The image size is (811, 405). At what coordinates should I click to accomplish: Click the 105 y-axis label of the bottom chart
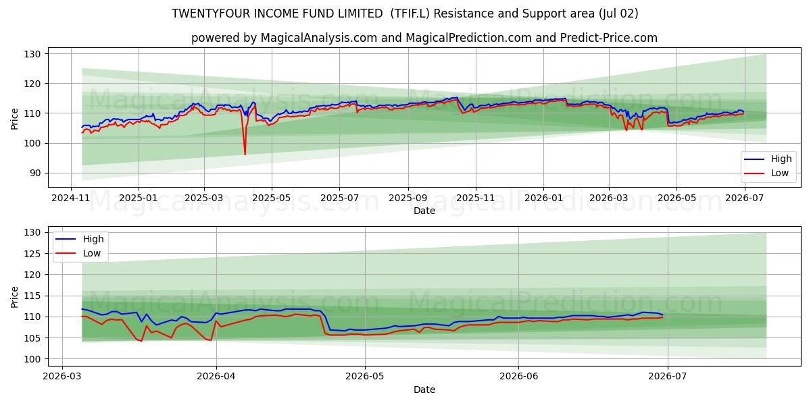[33, 337]
